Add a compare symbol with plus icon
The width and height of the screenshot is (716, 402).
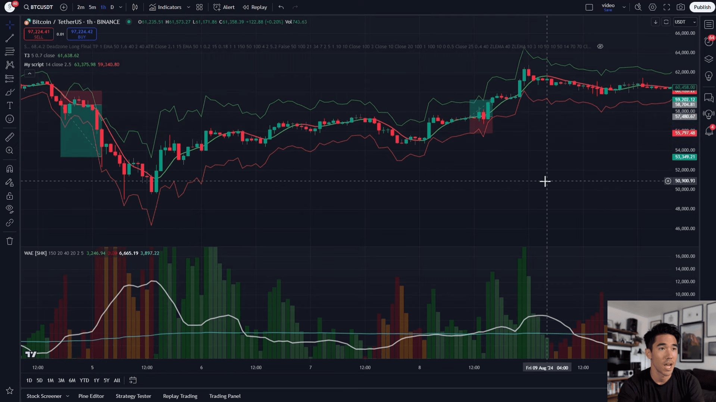point(64,7)
